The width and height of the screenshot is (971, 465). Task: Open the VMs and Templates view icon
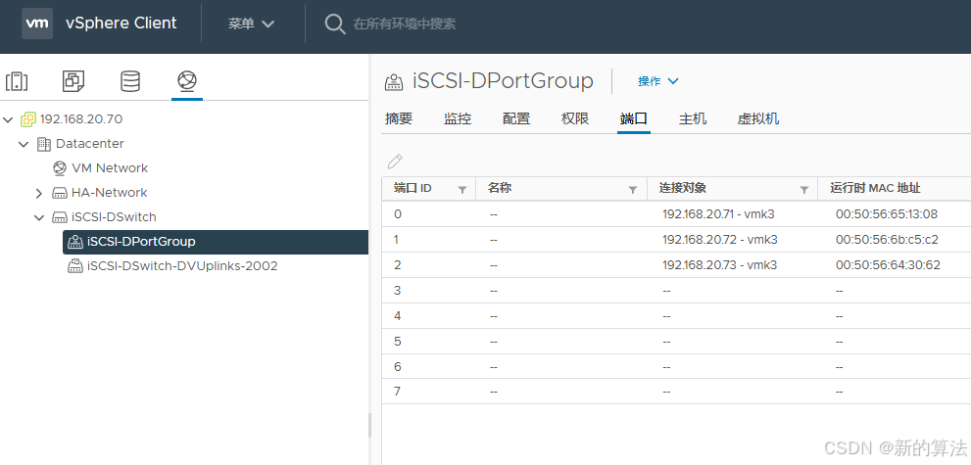point(73,81)
